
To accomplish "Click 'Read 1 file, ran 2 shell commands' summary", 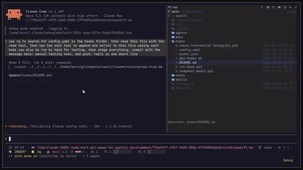I will tap(40, 63).
